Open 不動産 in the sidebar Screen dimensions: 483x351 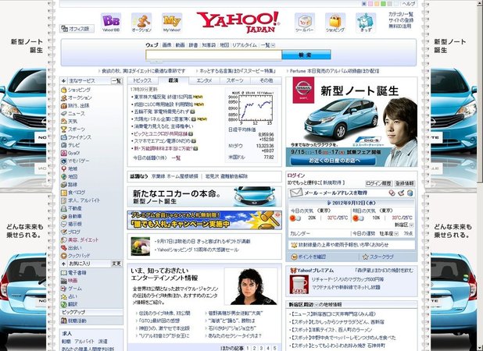(71, 208)
